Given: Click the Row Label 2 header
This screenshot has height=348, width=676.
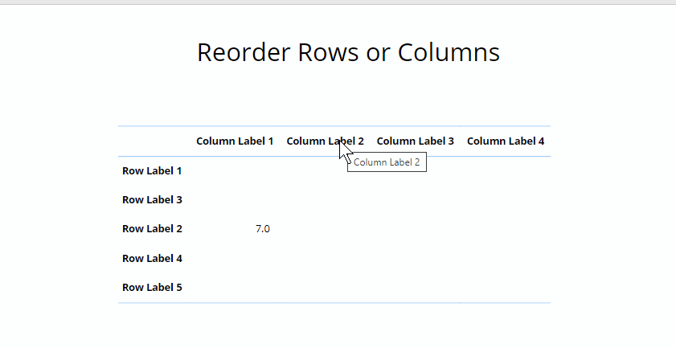Looking at the screenshot, I should click(154, 228).
